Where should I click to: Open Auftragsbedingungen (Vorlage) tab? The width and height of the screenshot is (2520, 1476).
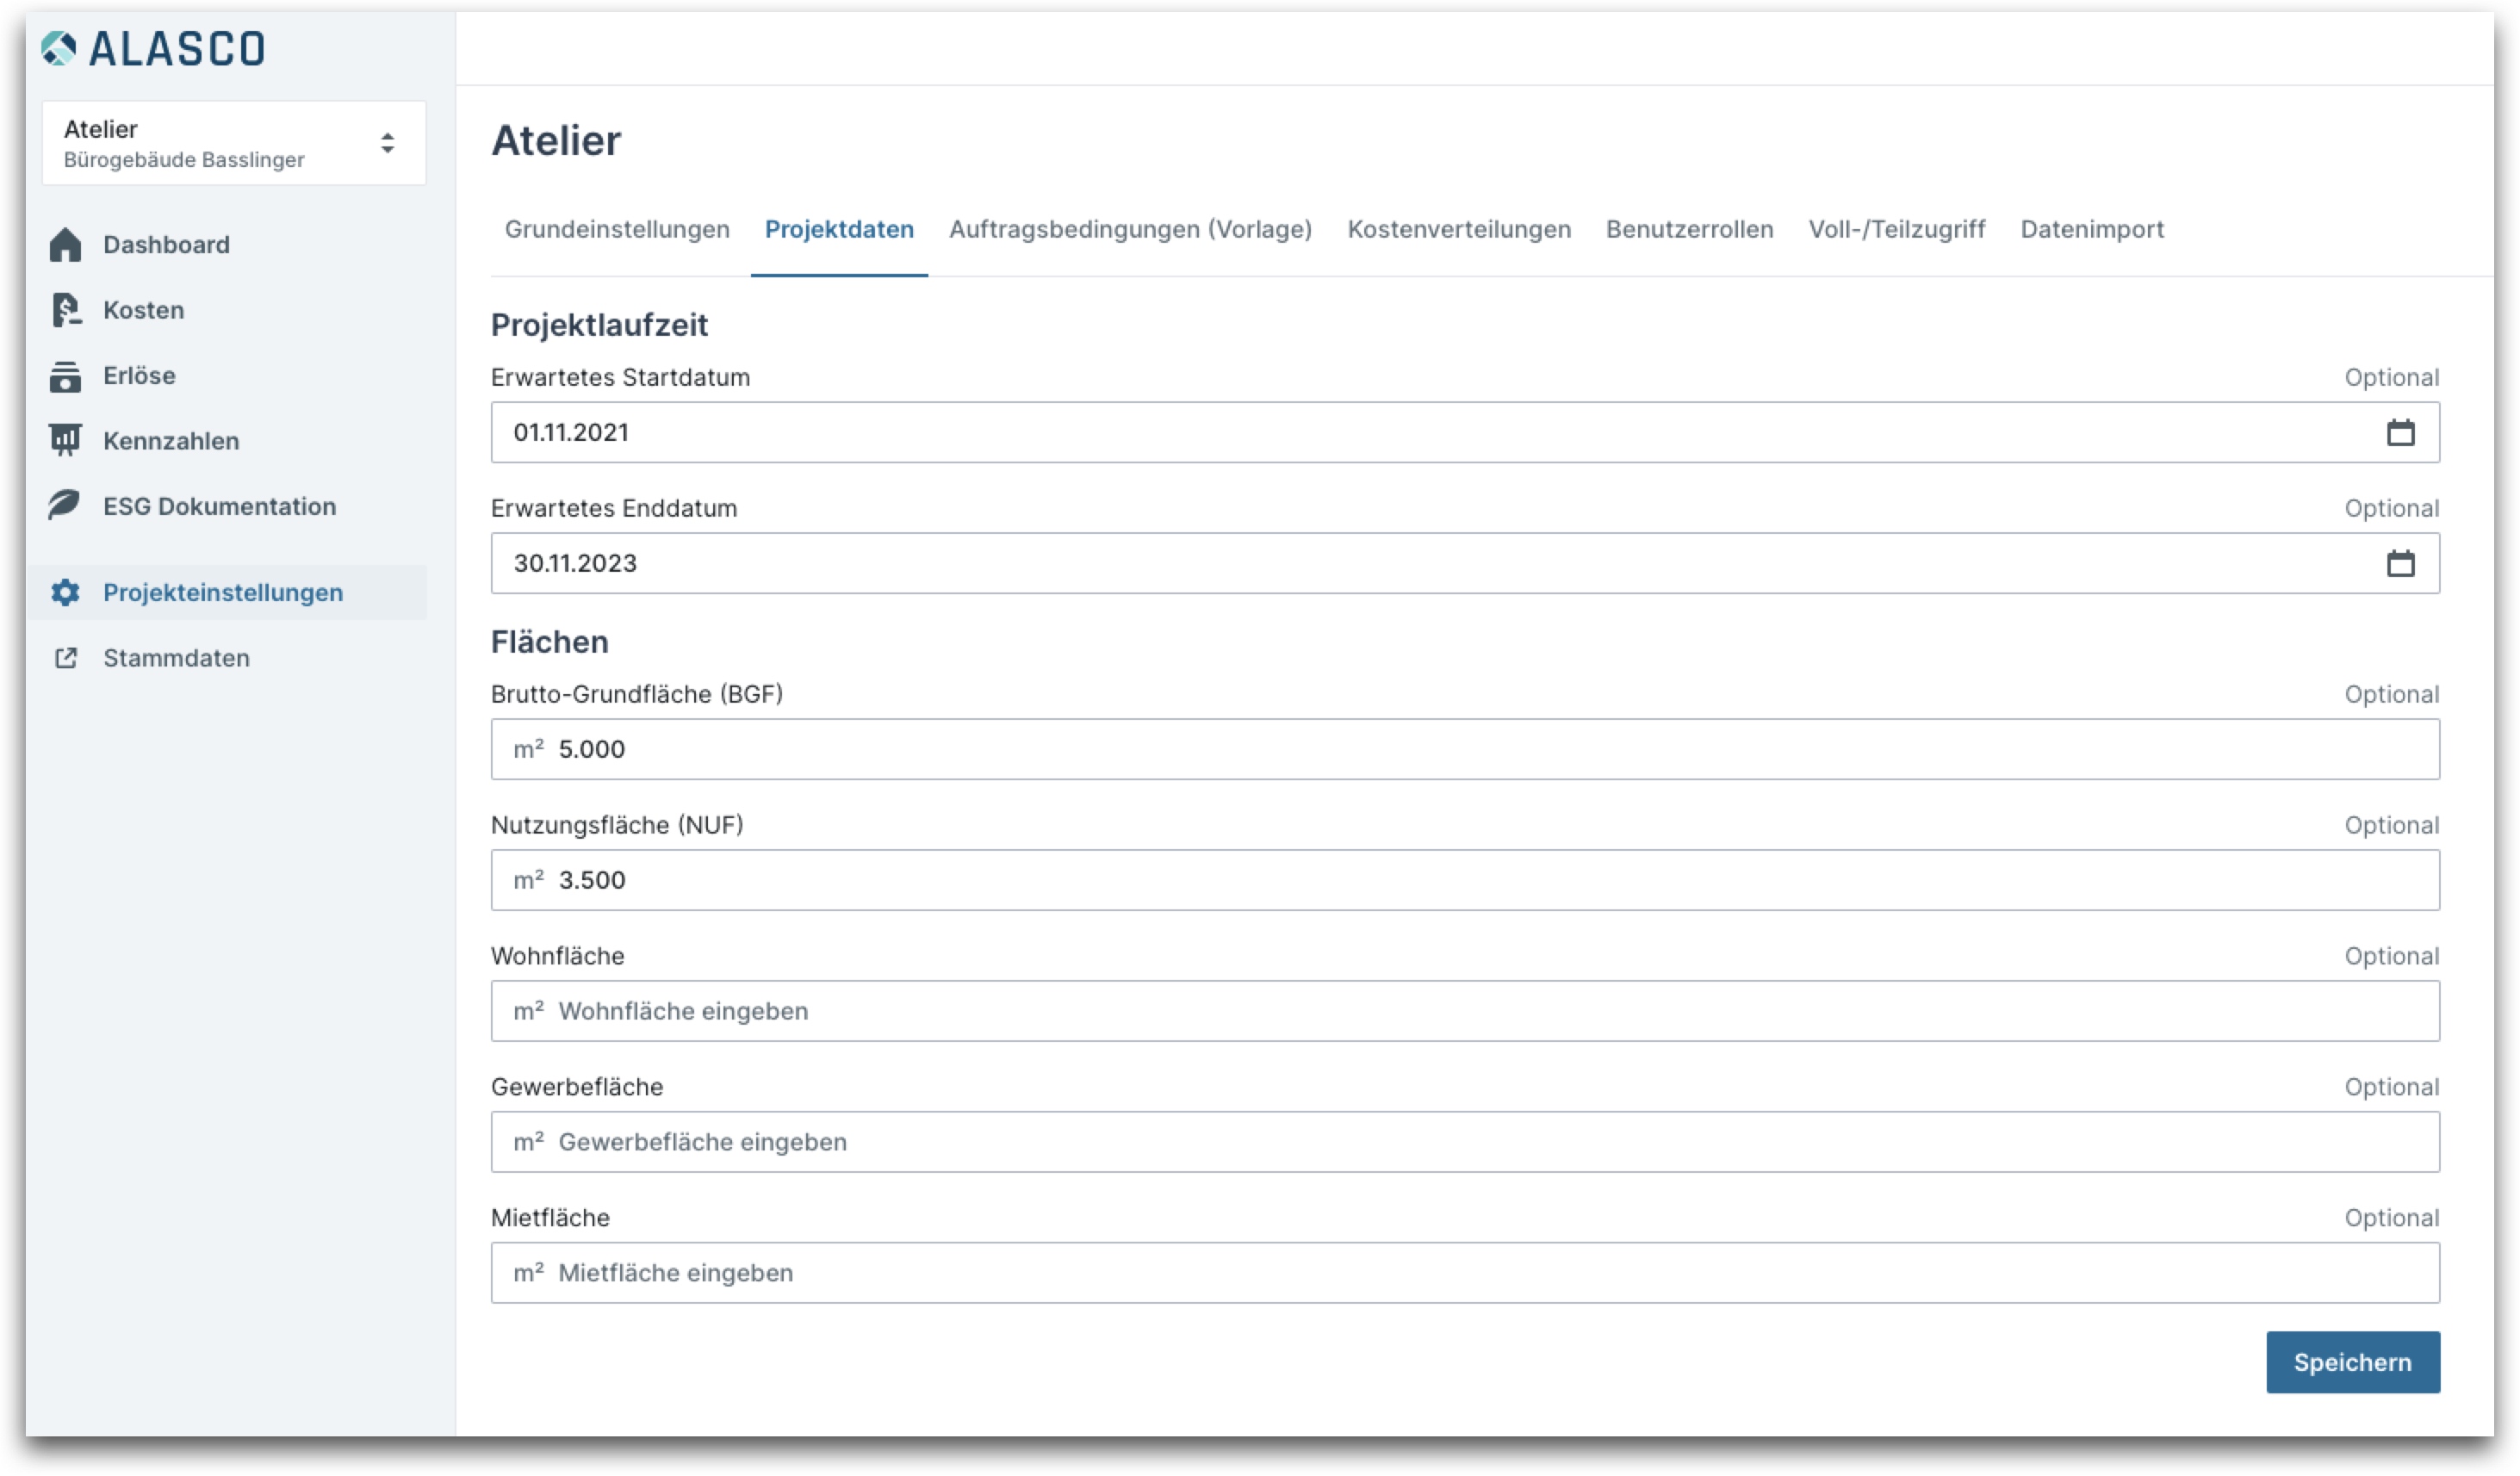1130,229
